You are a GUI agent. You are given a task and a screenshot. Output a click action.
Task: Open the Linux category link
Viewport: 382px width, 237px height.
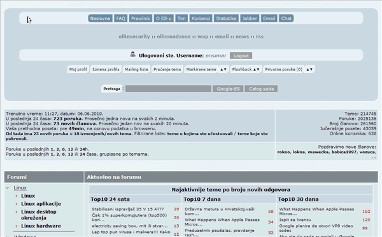click(x=20, y=188)
